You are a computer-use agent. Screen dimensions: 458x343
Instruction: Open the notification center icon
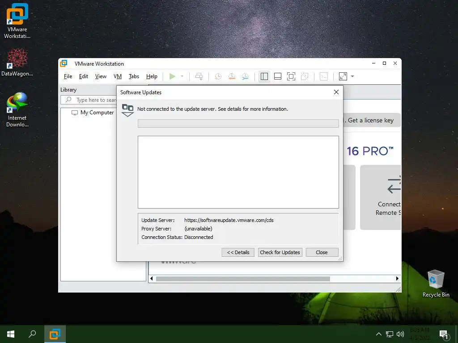[444, 335]
